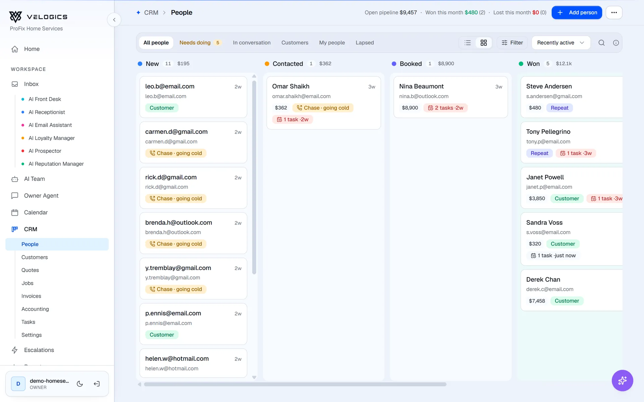Click the Add person button
644x402 pixels.
[x=577, y=12]
